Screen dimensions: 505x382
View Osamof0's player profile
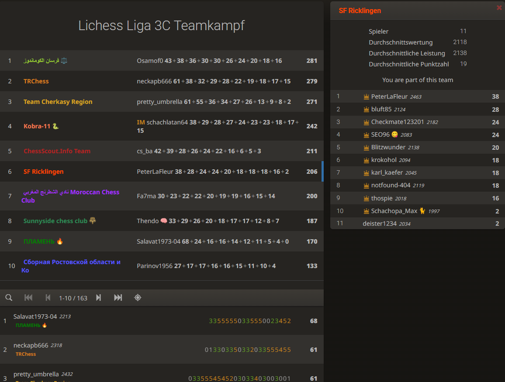(149, 61)
